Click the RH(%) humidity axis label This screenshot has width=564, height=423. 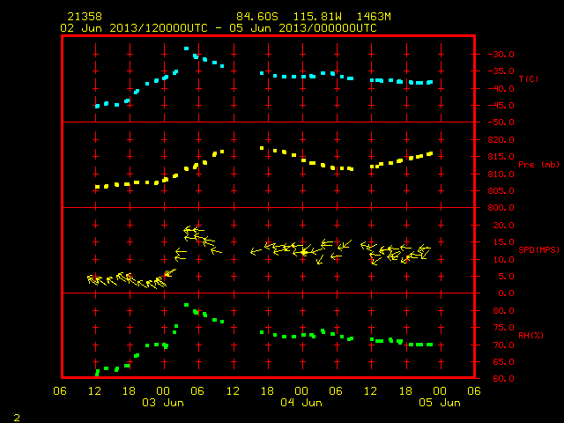[531, 335]
